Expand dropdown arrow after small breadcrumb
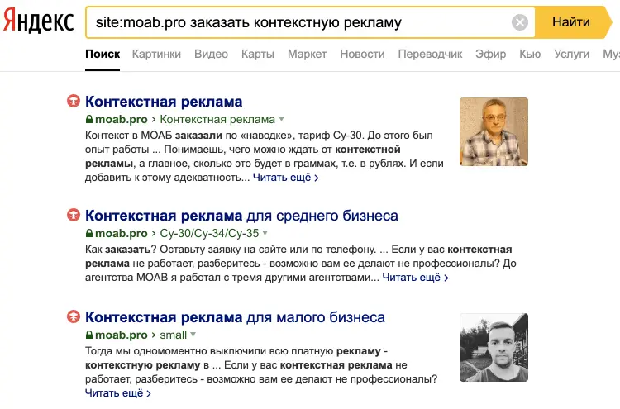620x409 pixels. pos(193,335)
